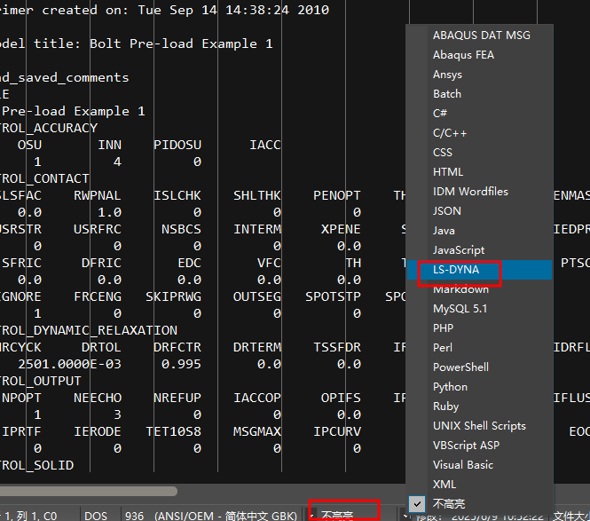Choose ABAQUS DAT MSG highlighting
This screenshot has height=521, width=590.
coord(479,35)
